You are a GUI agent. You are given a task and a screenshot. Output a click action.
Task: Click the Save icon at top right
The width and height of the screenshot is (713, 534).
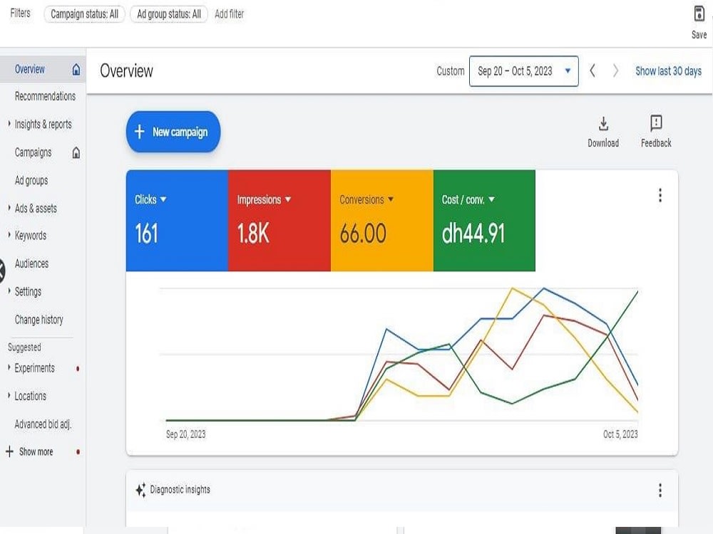pos(699,14)
